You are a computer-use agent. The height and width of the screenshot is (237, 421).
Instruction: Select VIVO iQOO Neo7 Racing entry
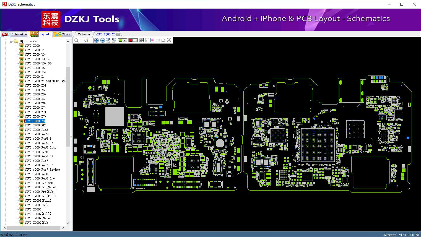pyautogui.click(x=42, y=170)
